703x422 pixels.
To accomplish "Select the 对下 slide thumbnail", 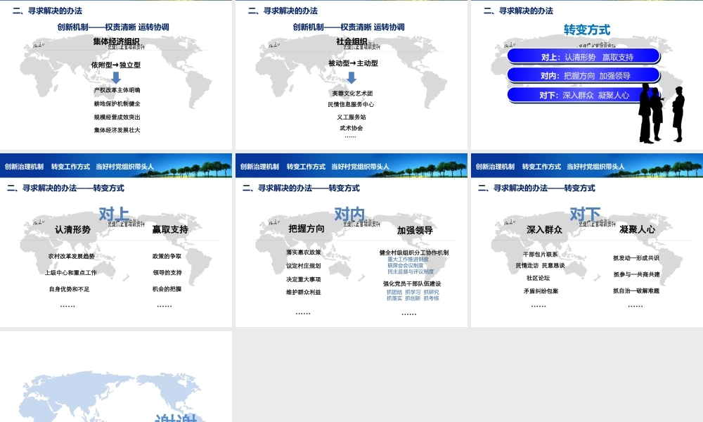I will click(587, 240).
